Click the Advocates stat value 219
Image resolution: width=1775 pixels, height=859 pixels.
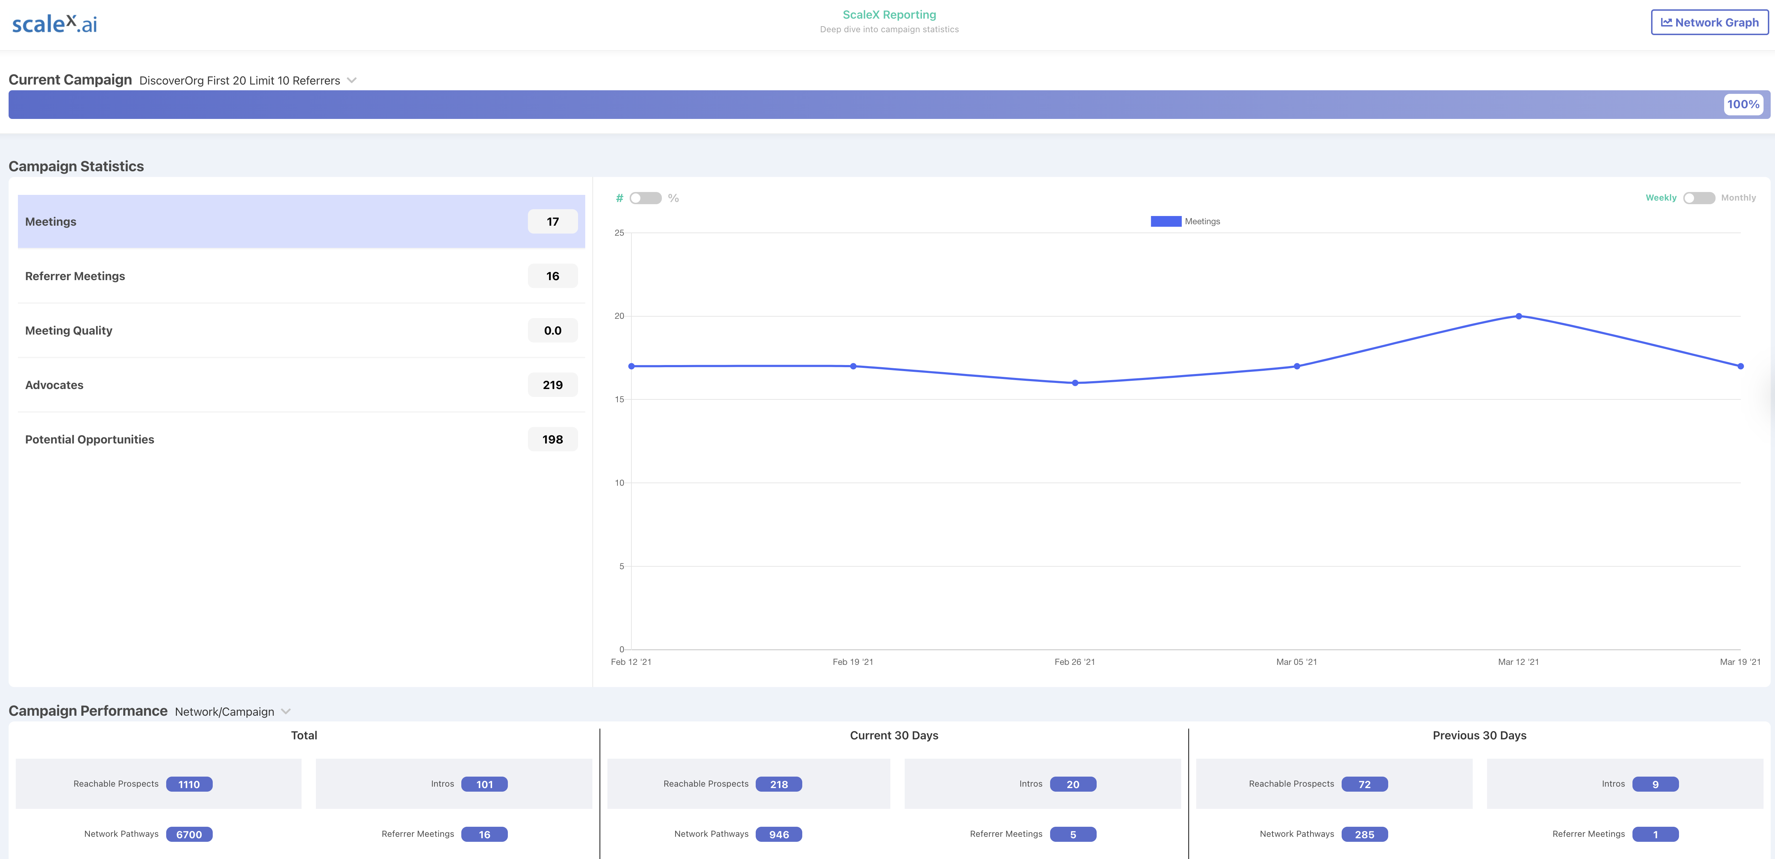(551, 384)
